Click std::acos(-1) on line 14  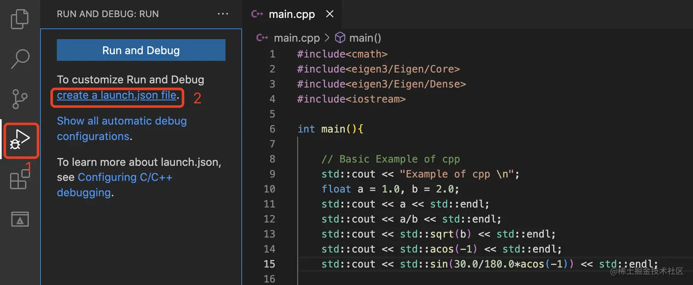pyautogui.click(x=439, y=249)
